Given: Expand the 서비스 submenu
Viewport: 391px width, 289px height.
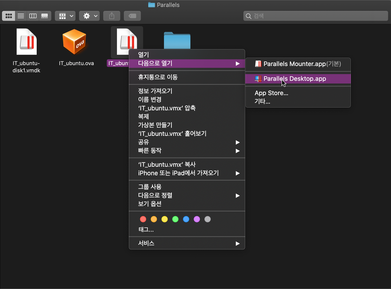Looking at the screenshot, I should coord(187,244).
